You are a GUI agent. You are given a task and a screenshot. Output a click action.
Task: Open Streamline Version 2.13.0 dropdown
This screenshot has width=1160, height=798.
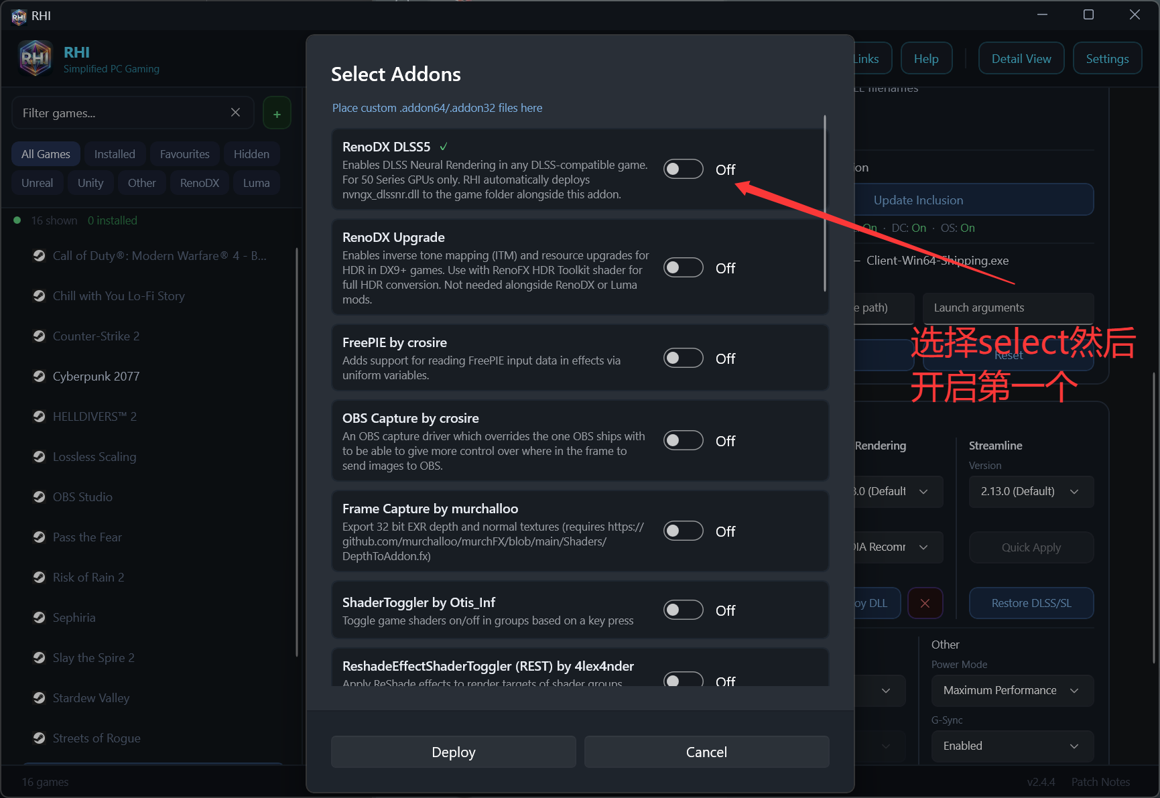1031,491
